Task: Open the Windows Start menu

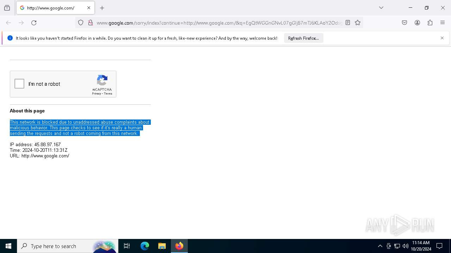Action: (x=8, y=246)
